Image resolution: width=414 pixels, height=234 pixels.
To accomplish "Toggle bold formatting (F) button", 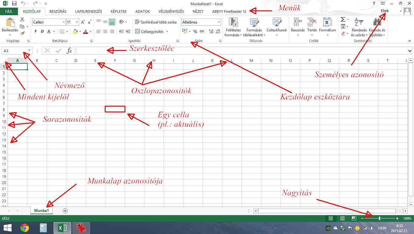I will coord(36,31).
